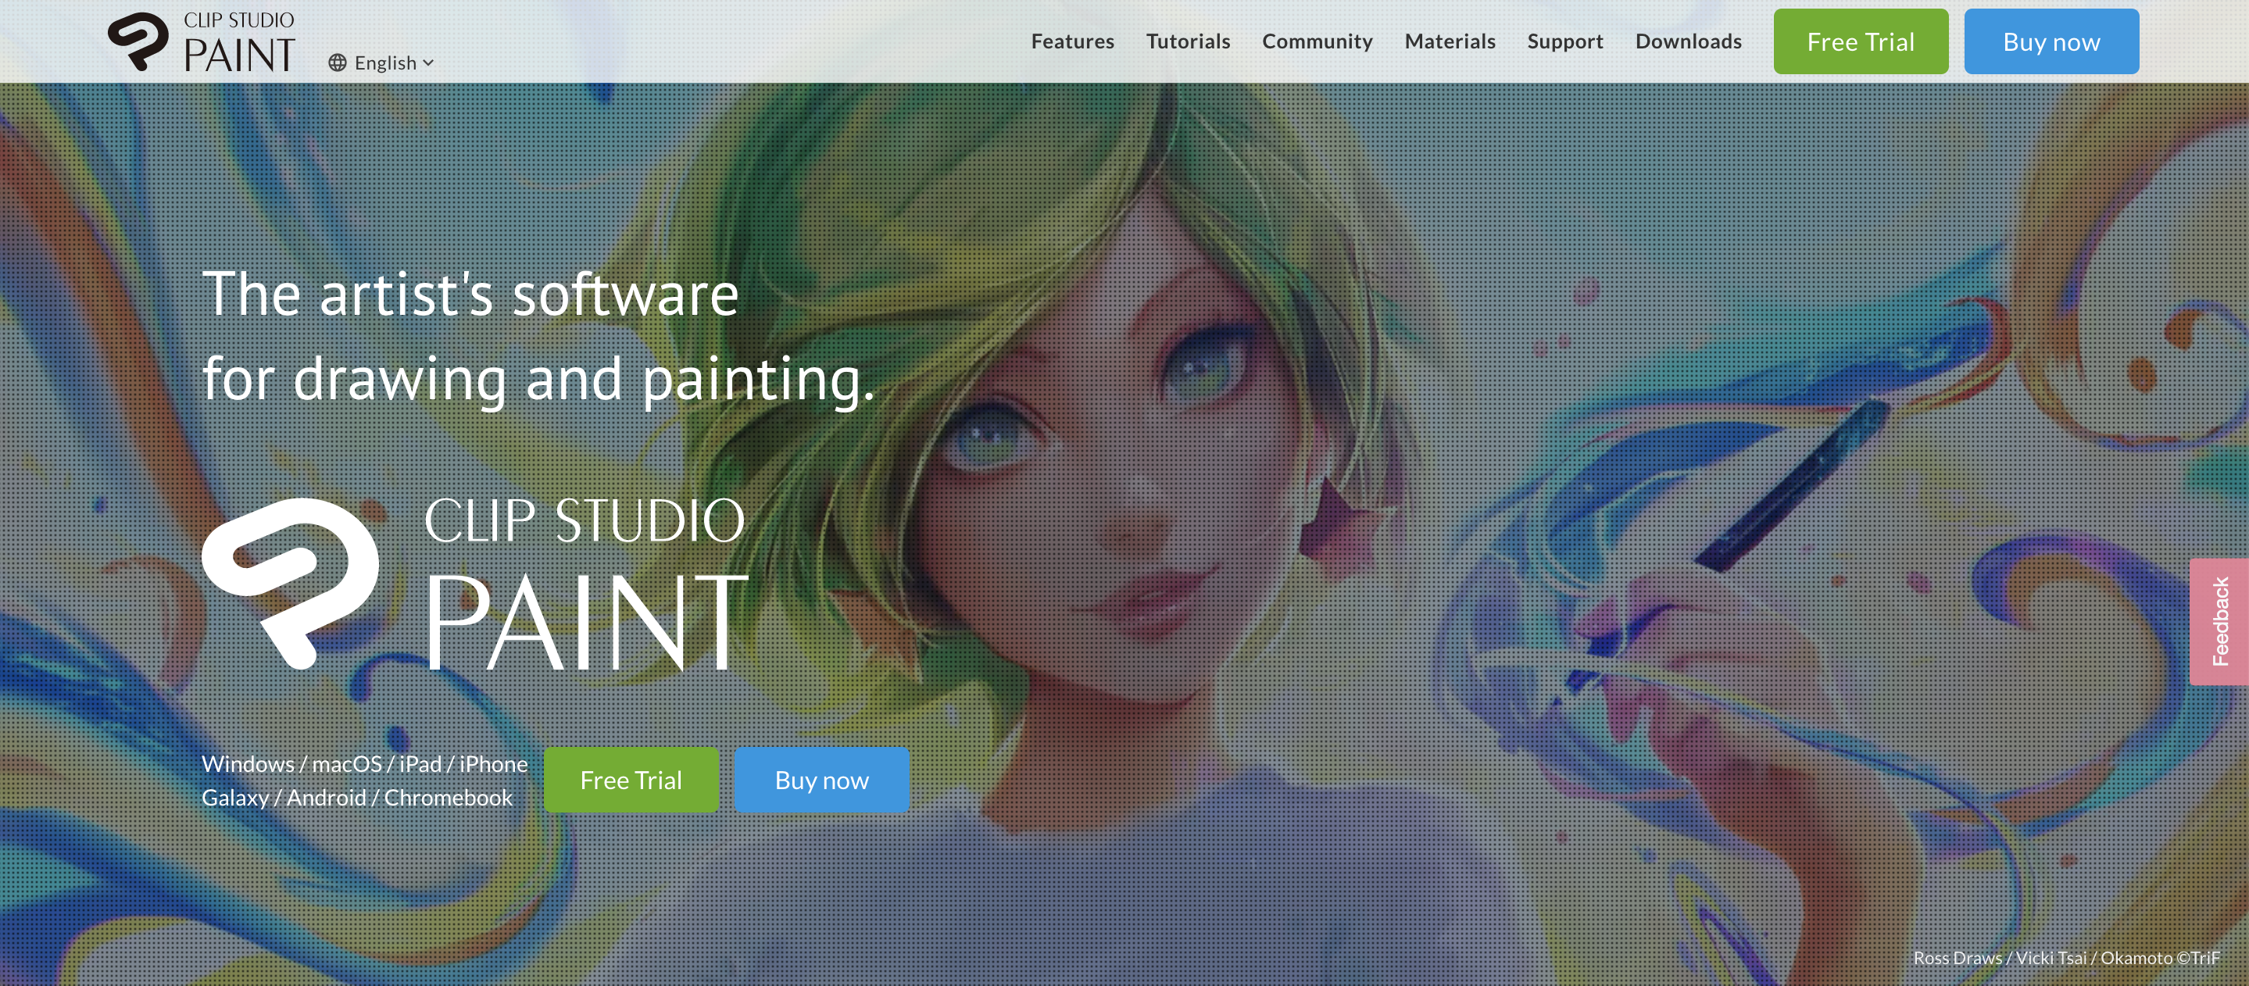Select the Community tab in navigation

pos(1318,40)
